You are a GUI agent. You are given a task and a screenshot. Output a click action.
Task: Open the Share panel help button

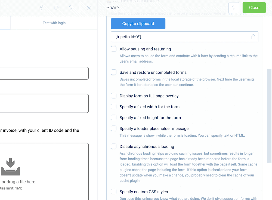(234, 8)
